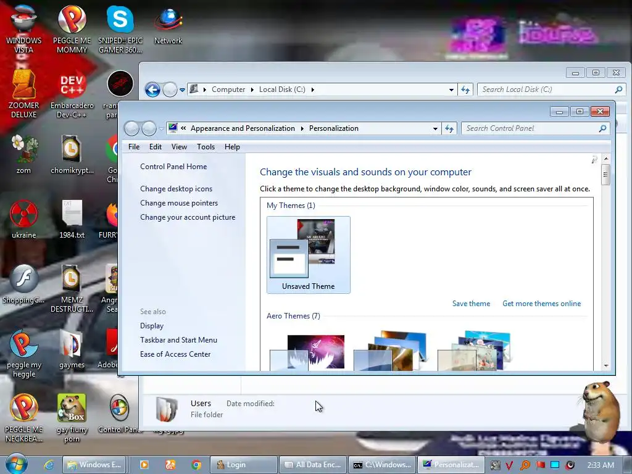Select the PEGGLE ME NECKBEA... desktop icon

click(24, 418)
